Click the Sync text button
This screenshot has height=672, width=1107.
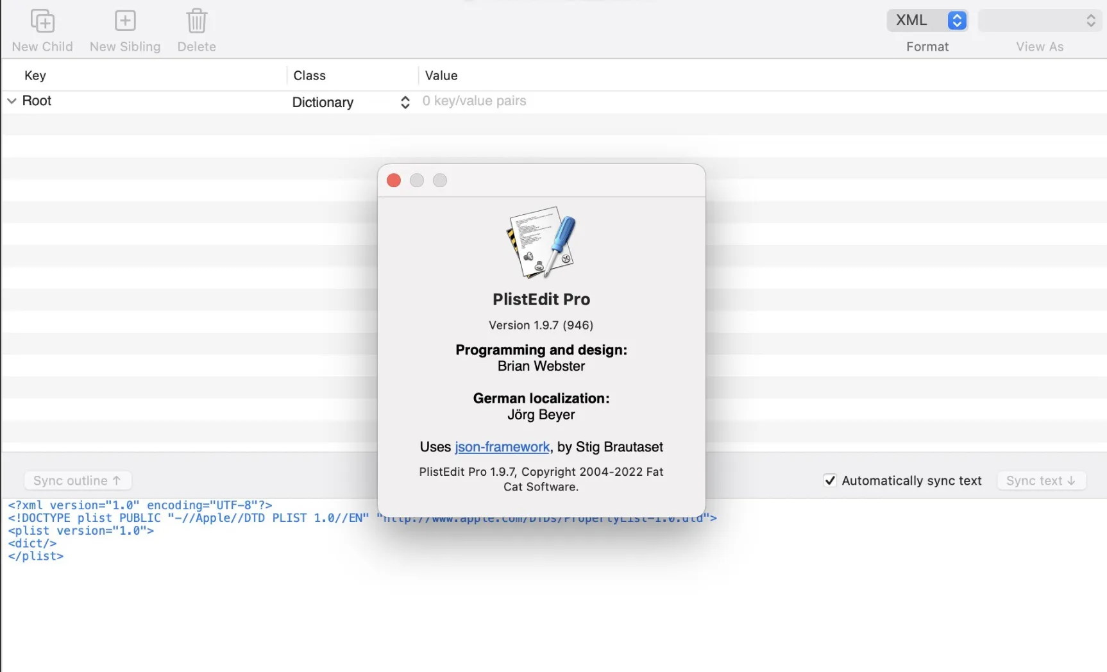(x=1041, y=480)
